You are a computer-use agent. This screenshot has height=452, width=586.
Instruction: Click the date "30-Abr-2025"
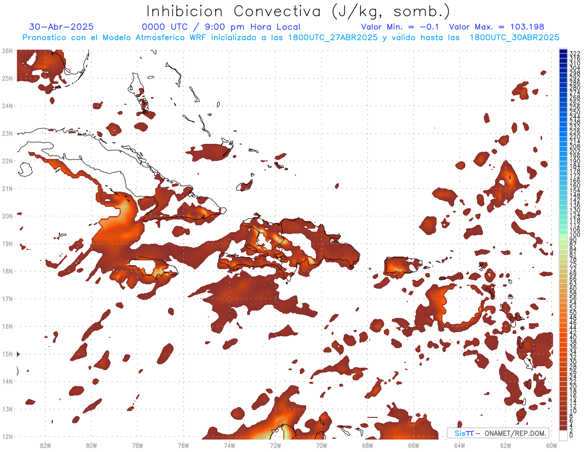pos(62,27)
